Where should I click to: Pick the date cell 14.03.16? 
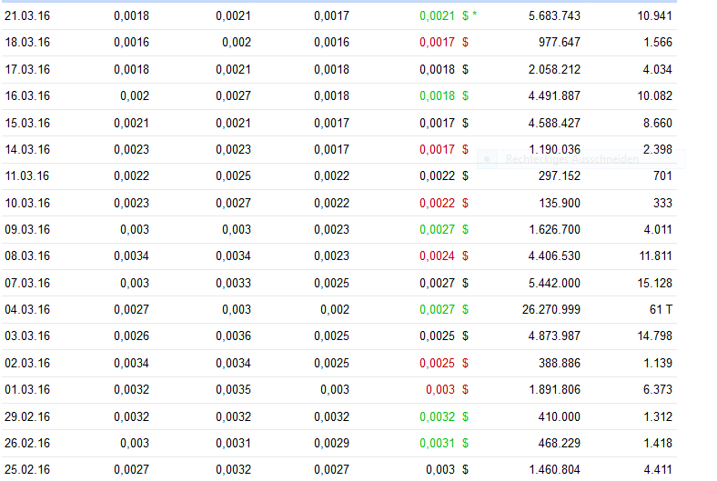pos(27,149)
